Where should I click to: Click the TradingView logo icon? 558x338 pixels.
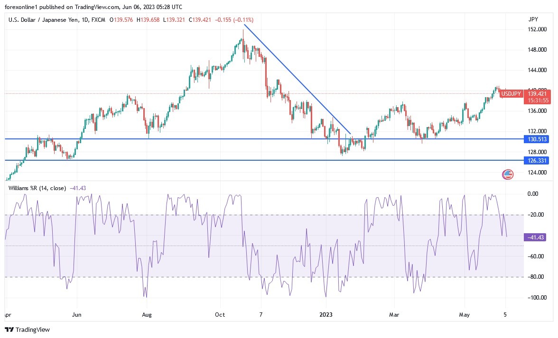(9, 329)
